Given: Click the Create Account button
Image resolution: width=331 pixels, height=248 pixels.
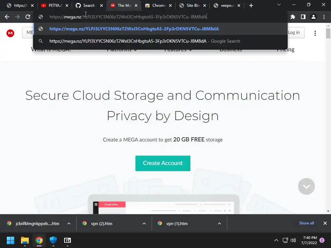Looking at the screenshot, I should click(x=163, y=163).
